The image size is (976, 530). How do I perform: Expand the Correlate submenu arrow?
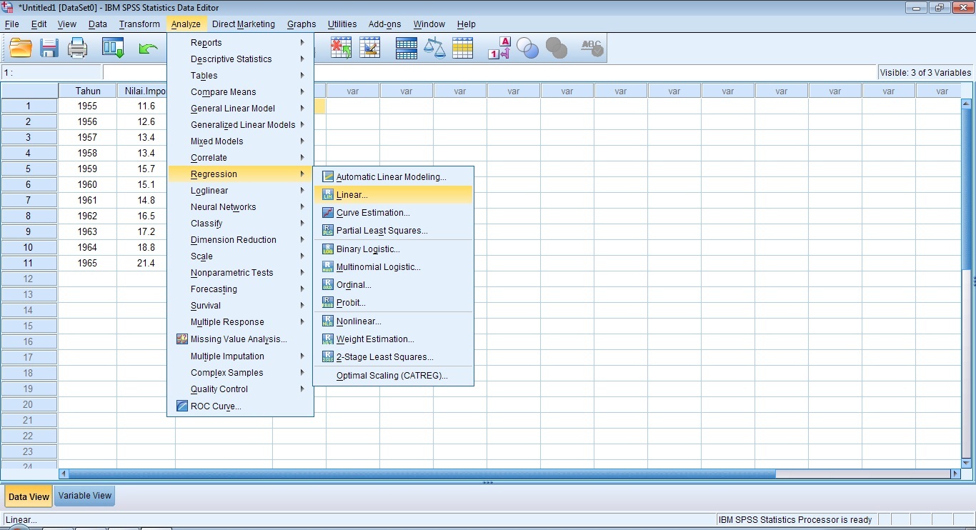[303, 158]
